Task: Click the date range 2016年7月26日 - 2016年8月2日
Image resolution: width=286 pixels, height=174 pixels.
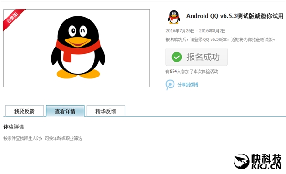Action: [196, 31]
